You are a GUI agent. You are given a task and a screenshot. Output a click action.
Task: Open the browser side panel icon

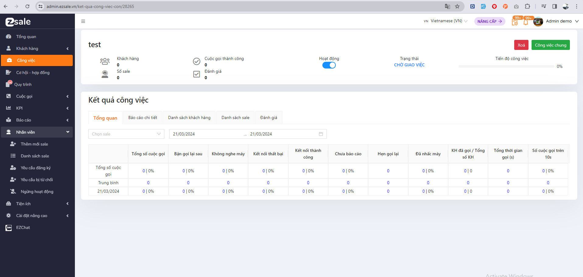pos(555,6)
